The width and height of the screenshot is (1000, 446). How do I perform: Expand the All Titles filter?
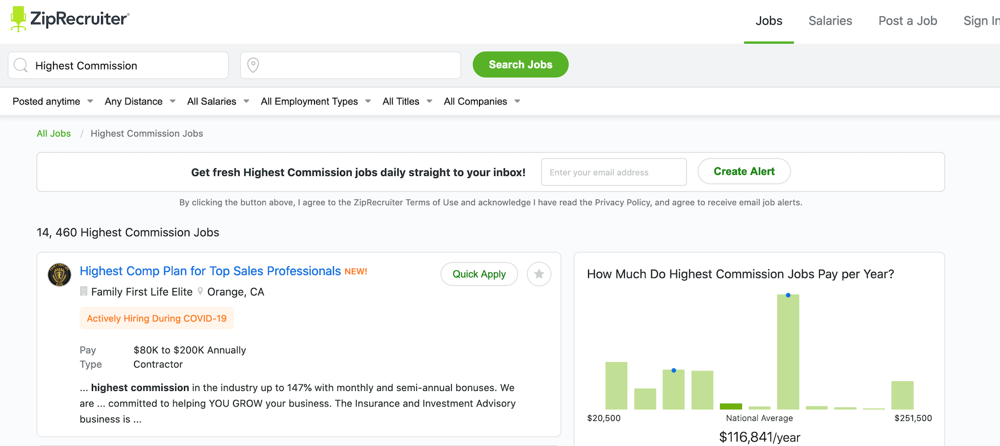pyautogui.click(x=407, y=101)
